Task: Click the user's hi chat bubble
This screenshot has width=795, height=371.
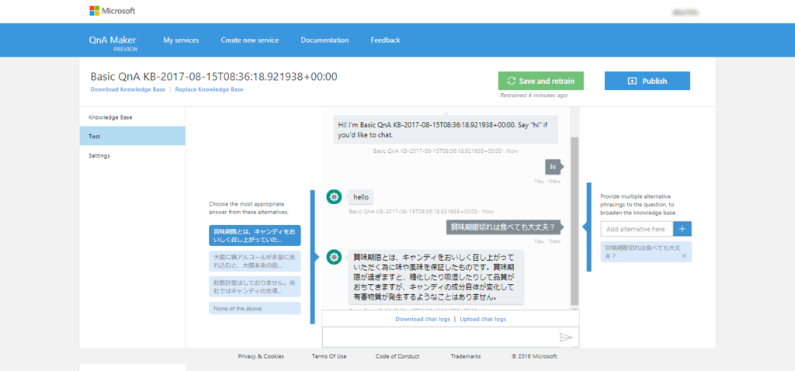Action: tap(553, 167)
